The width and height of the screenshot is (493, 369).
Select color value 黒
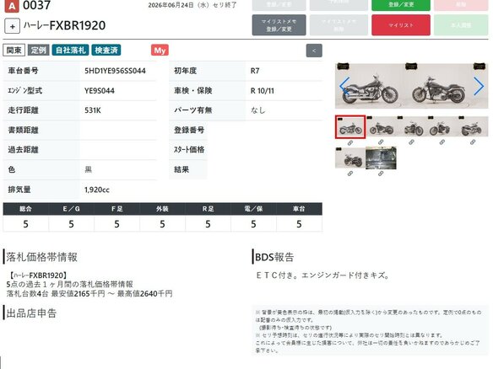[x=89, y=169]
